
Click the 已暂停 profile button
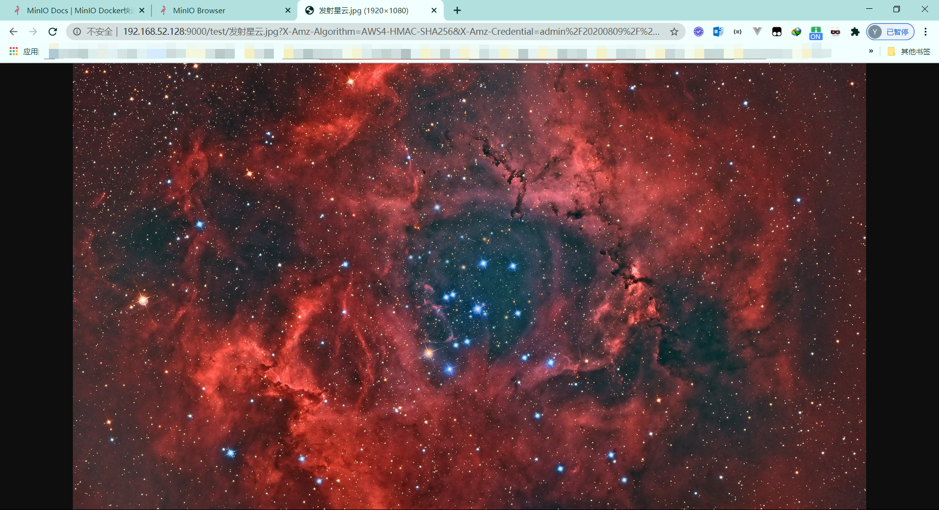tap(890, 32)
